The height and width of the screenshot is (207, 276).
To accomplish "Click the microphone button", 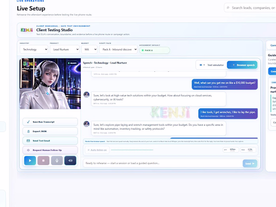I will (57, 160).
